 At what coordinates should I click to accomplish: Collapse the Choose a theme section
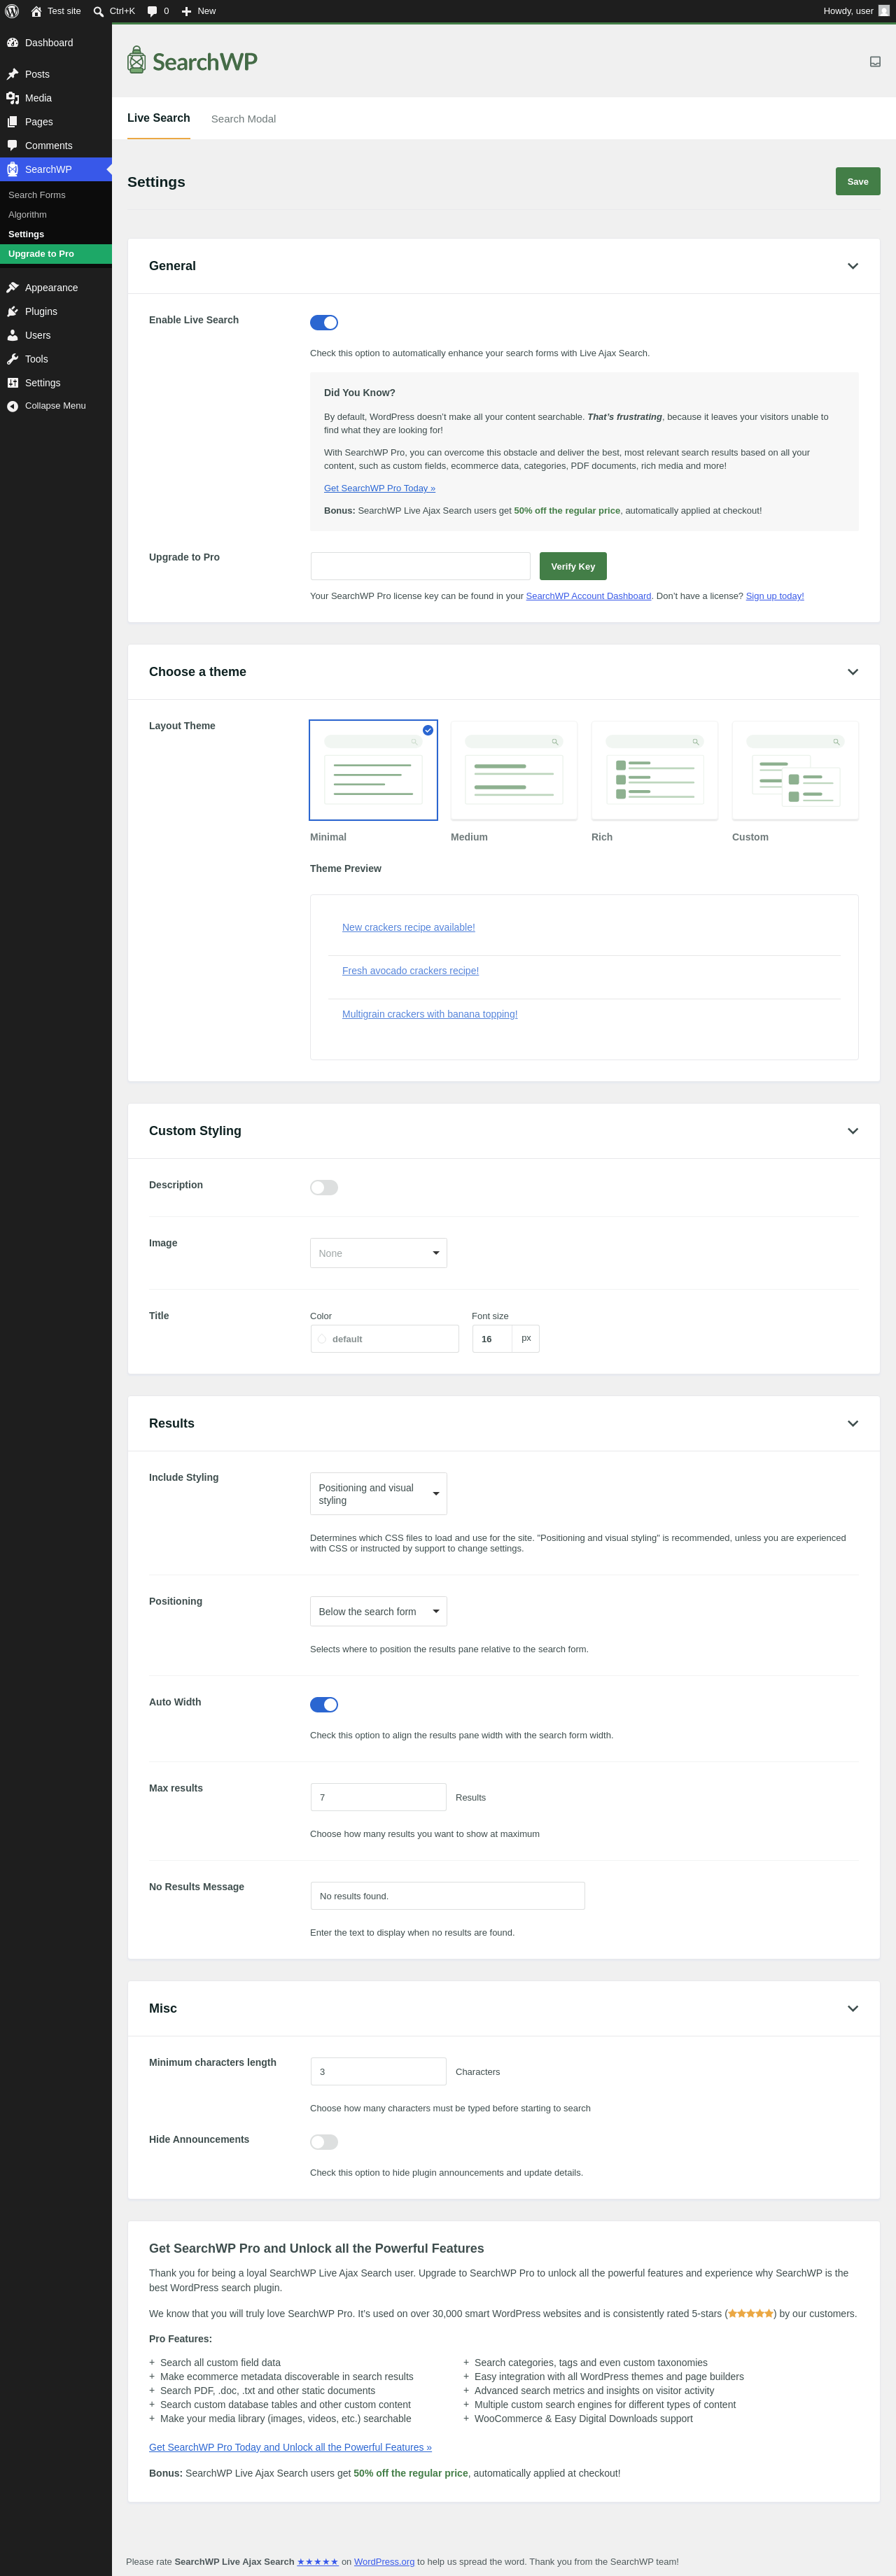(853, 672)
